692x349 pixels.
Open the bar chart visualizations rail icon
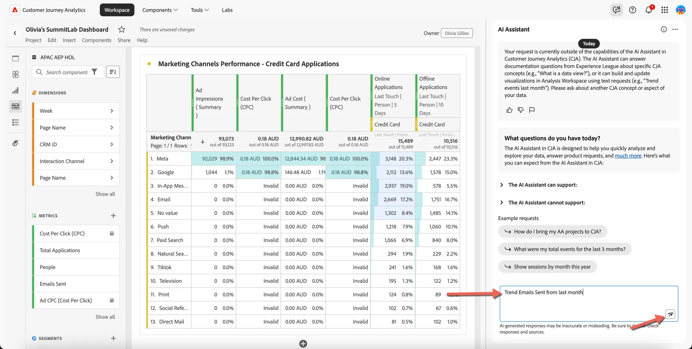[16, 90]
